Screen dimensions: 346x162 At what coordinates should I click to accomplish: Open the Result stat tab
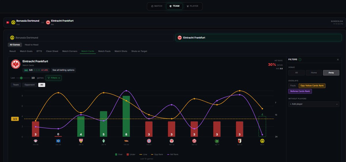[13, 51]
